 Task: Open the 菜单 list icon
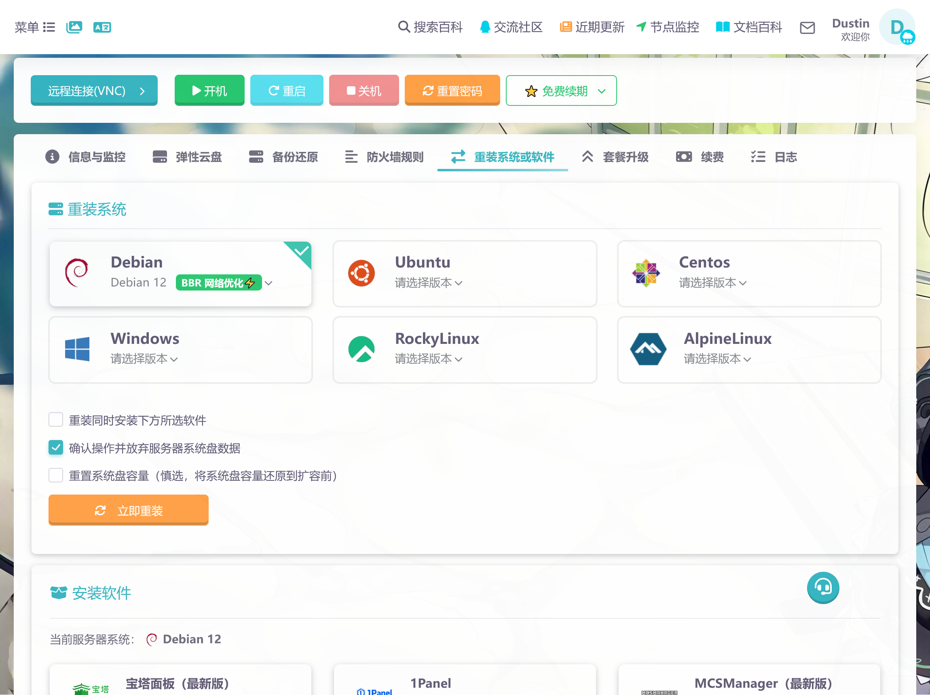pos(49,27)
